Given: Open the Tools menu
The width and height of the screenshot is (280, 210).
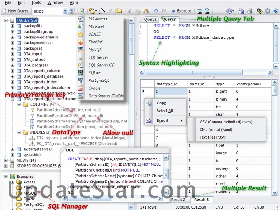Looking at the screenshot, I should [36, 3].
